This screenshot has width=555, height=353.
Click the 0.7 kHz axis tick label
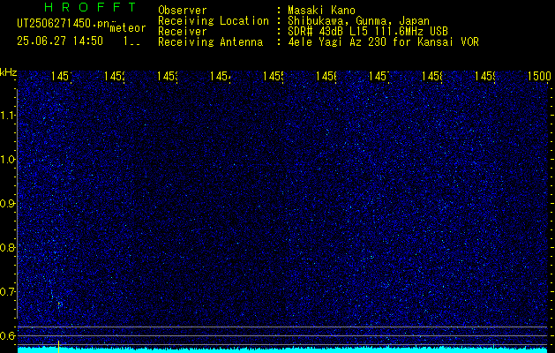[x=8, y=292]
